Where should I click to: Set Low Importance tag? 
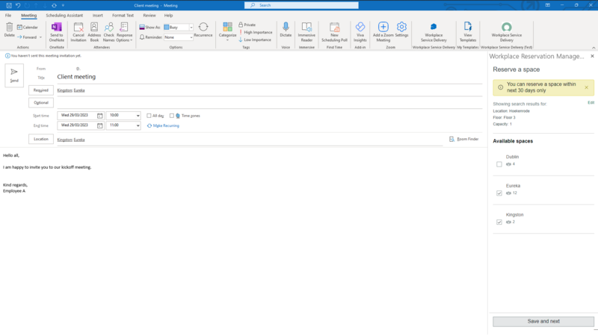pyautogui.click(x=255, y=40)
